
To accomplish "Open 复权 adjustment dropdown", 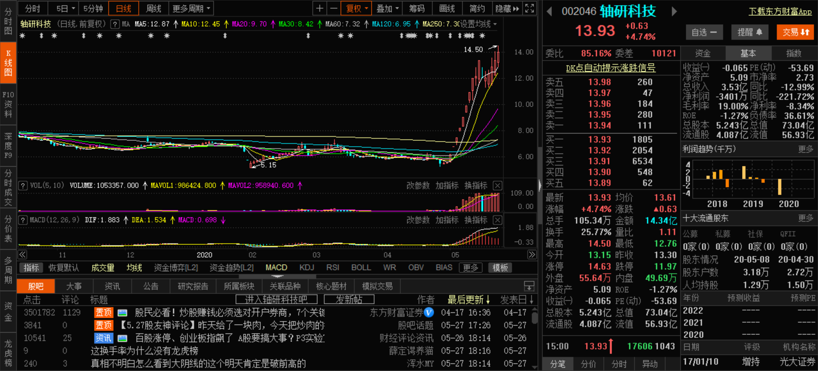I will coord(357,9).
